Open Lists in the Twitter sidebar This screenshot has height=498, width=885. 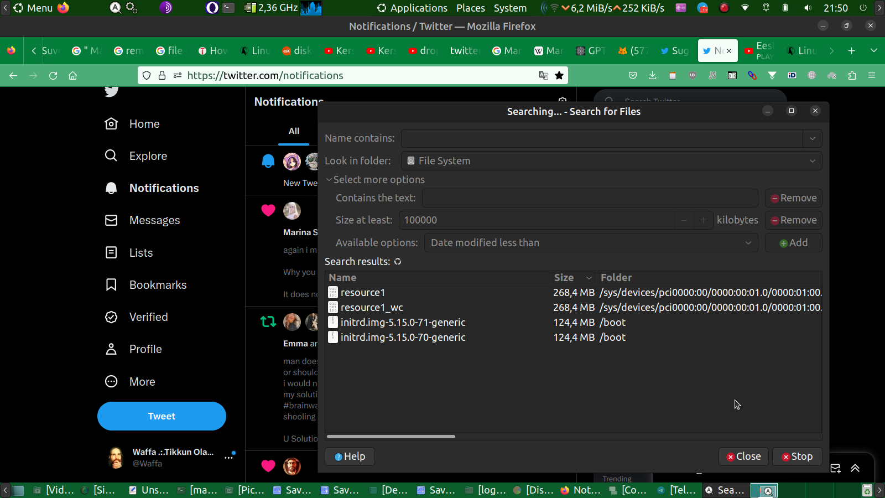point(129,253)
